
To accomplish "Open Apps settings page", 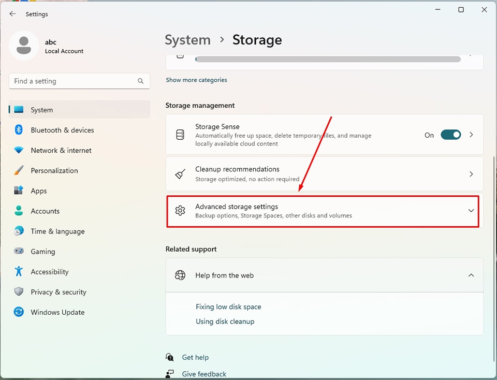I will (x=80, y=191).
